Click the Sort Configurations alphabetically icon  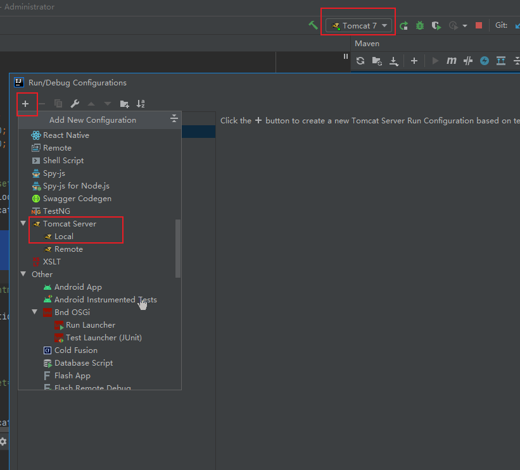tap(141, 104)
